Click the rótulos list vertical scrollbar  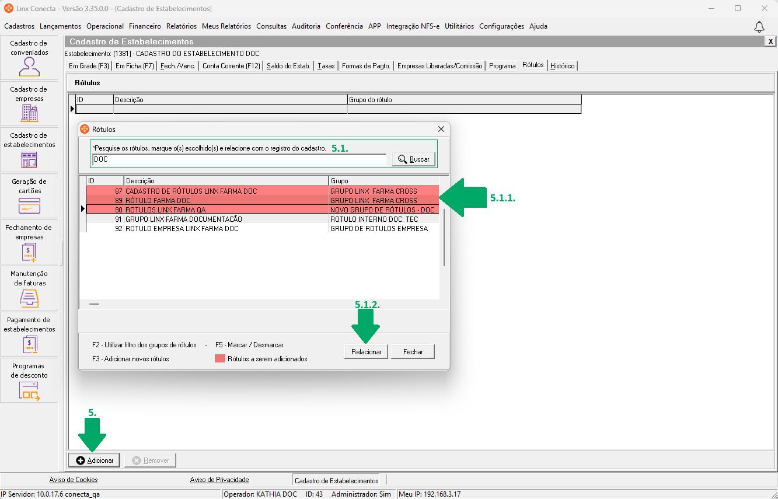[x=444, y=238]
